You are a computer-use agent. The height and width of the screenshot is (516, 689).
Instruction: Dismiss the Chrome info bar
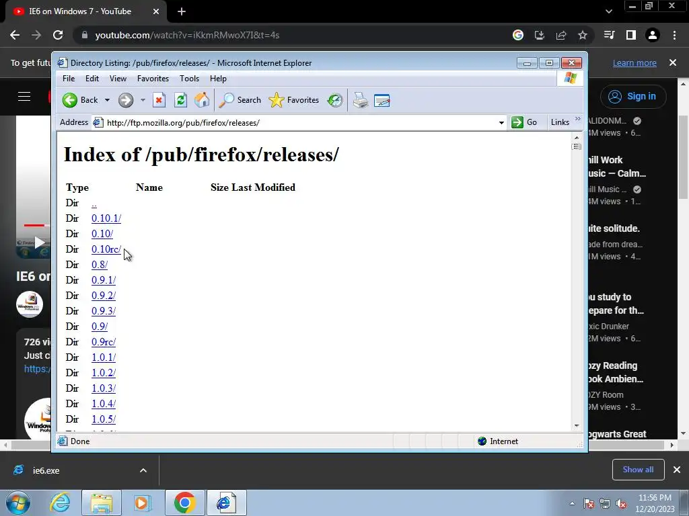point(673,62)
